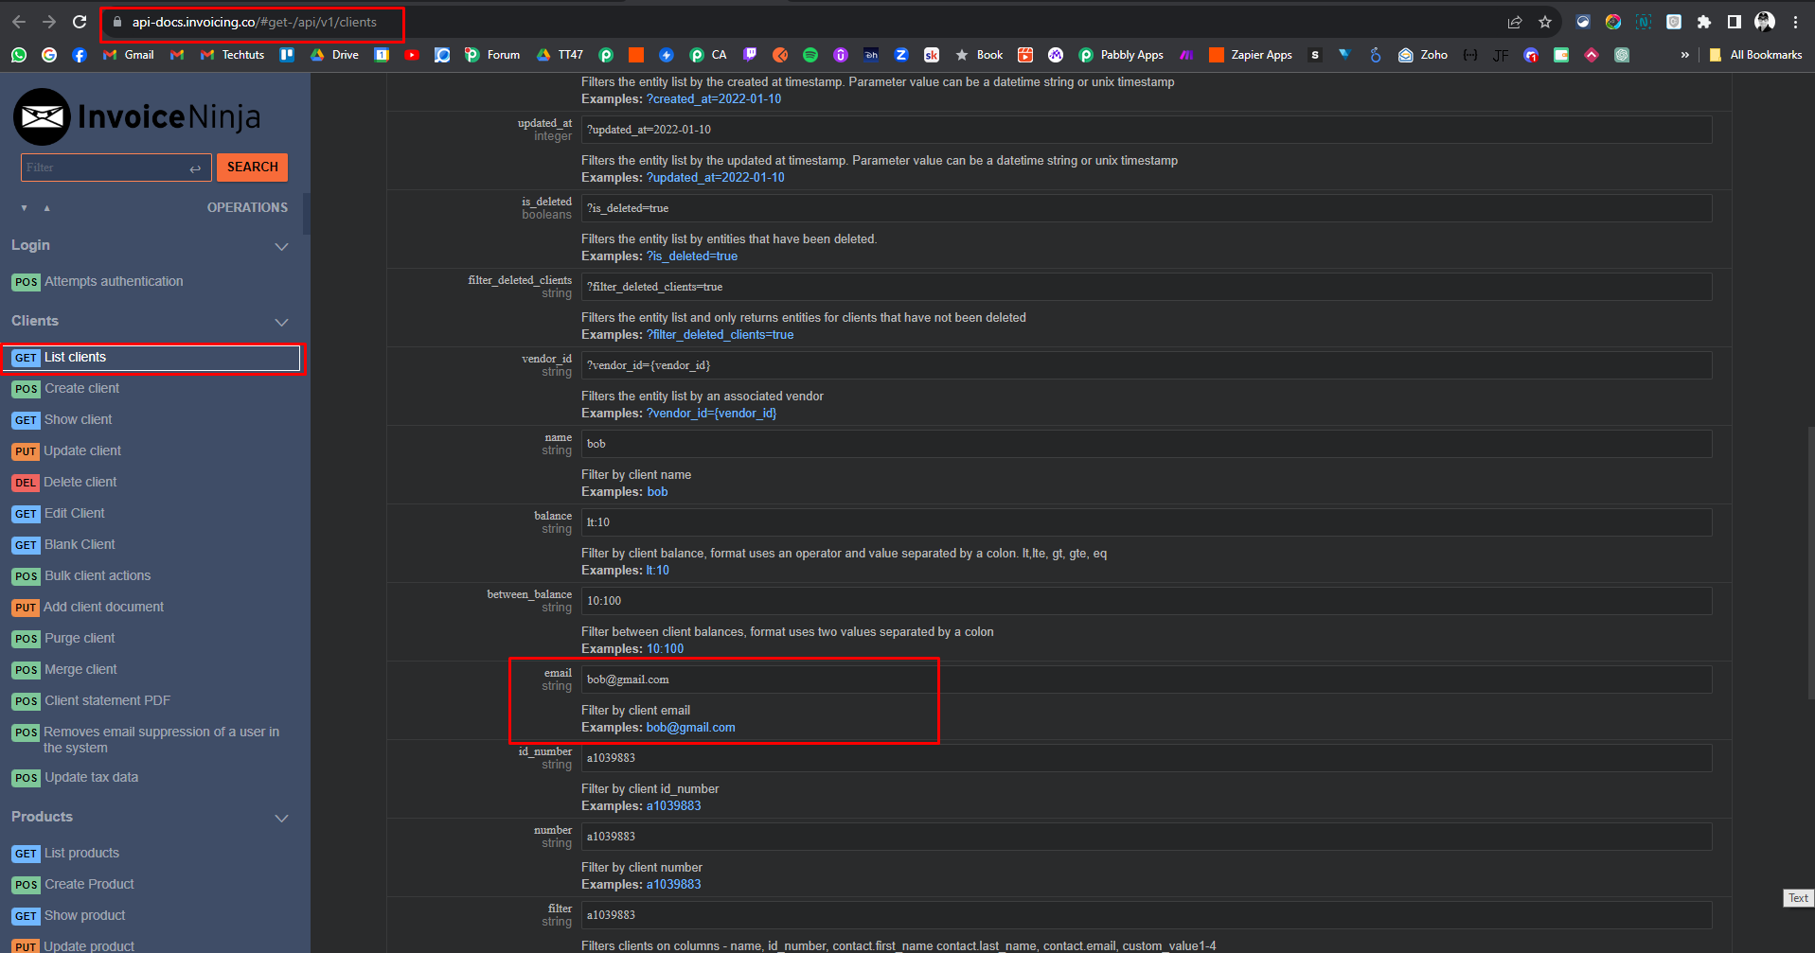Image resolution: width=1815 pixels, height=953 pixels.
Task: Click example link lt:10
Action: (x=658, y=571)
